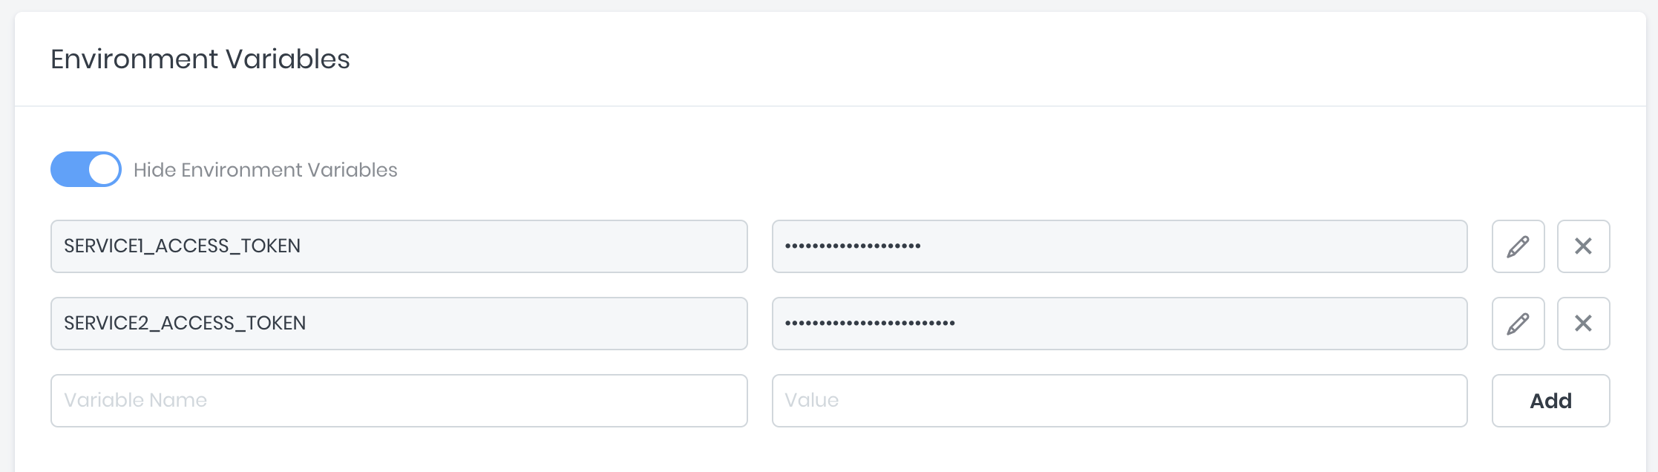Click the hidden dots in first token value

pos(853,246)
